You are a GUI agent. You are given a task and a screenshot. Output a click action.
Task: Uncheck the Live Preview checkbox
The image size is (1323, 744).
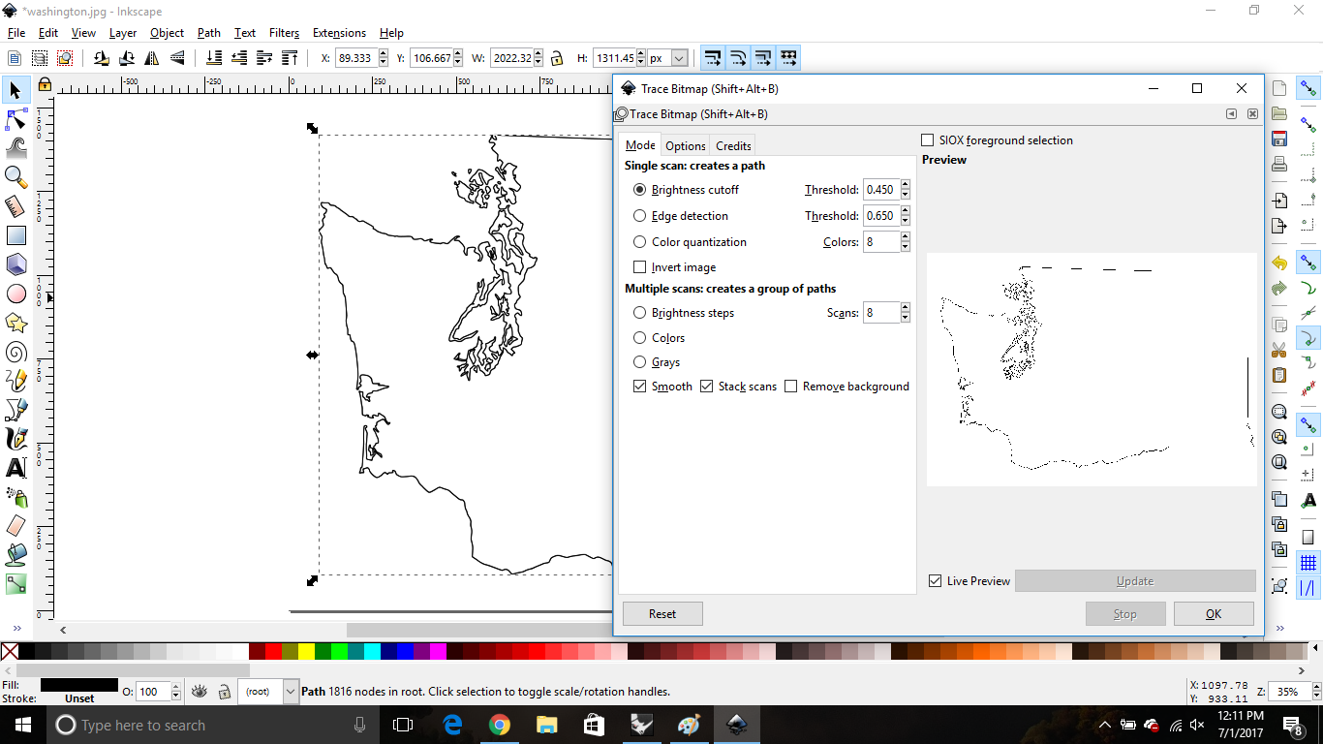coord(935,581)
